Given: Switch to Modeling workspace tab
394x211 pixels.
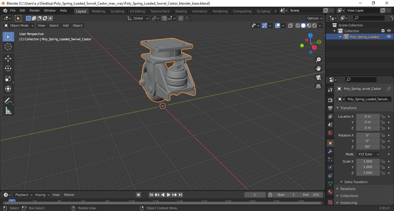Looking at the screenshot, I should (99, 11).
